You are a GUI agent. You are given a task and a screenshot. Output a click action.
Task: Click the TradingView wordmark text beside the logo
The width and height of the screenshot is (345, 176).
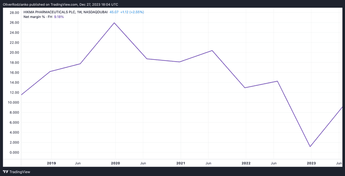pos(19,172)
